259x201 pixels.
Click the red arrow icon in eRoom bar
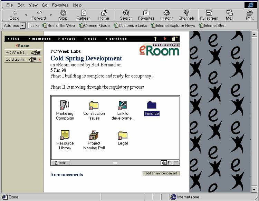[x=165, y=39]
